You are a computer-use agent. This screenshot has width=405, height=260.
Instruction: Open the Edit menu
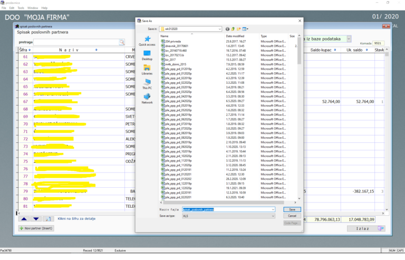click(x=12, y=8)
